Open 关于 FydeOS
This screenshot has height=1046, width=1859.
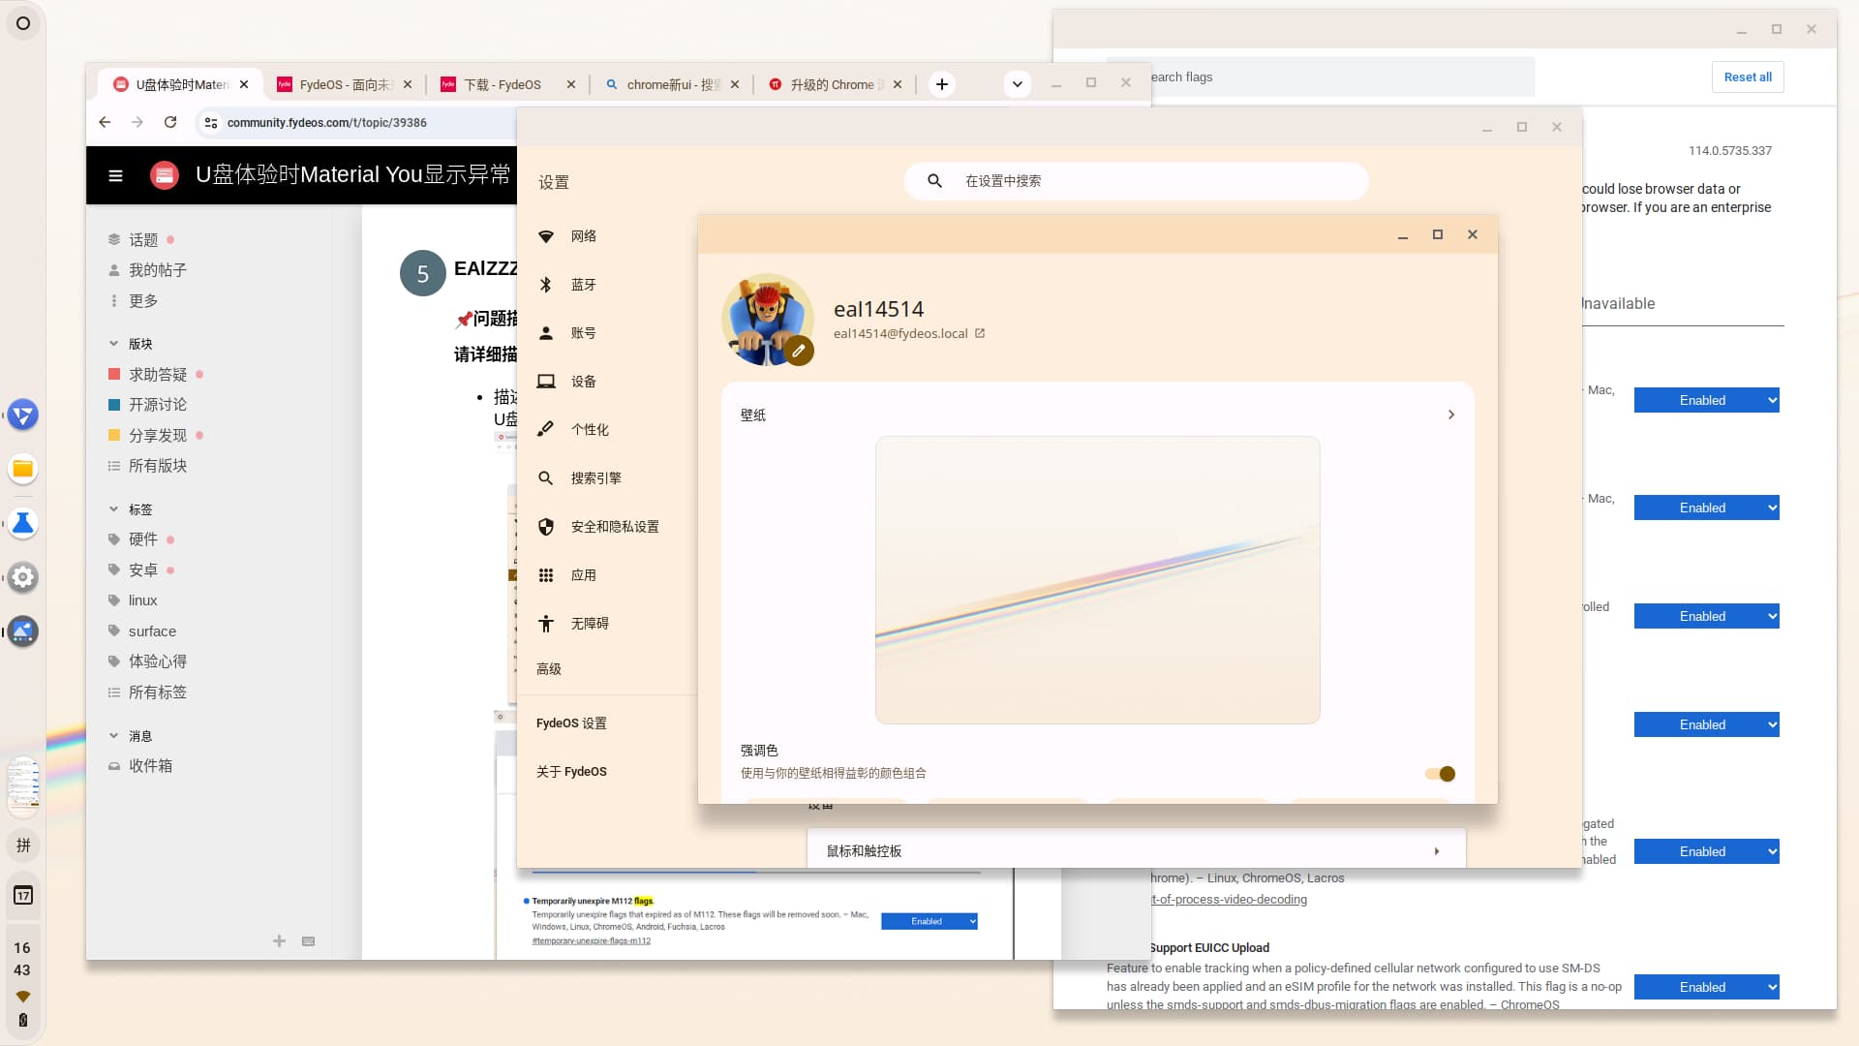click(x=571, y=772)
